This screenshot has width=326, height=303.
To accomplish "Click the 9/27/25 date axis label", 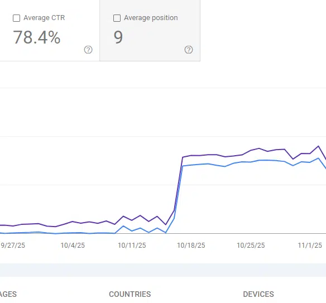I will tap(13, 246).
